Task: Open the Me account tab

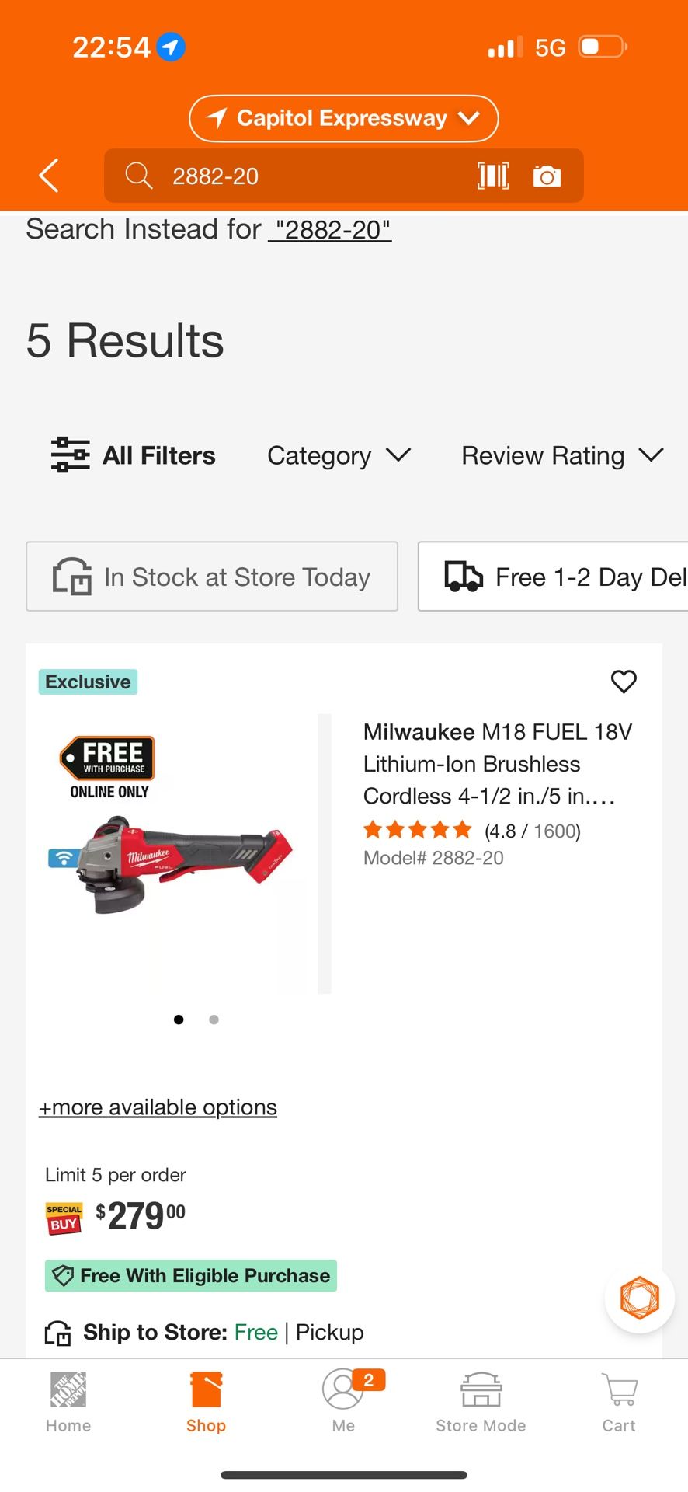Action: coord(343,1402)
